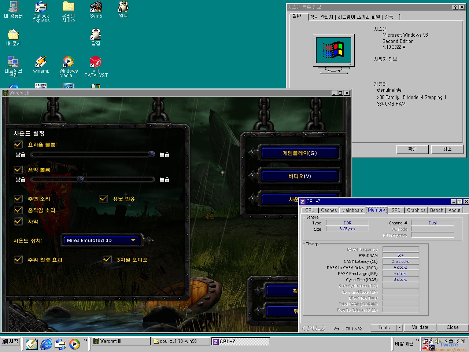Click the 시작 Start button
469x352 pixels.
[x=10, y=341]
